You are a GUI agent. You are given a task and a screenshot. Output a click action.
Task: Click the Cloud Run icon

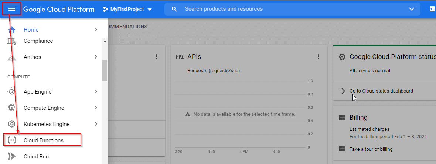pyautogui.click(x=12, y=157)
